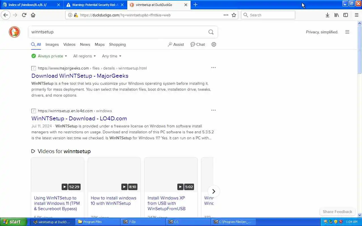Click the connection lock warning icon
The height and width of the screenshot is (226, 362).
[x=76, y=15]
